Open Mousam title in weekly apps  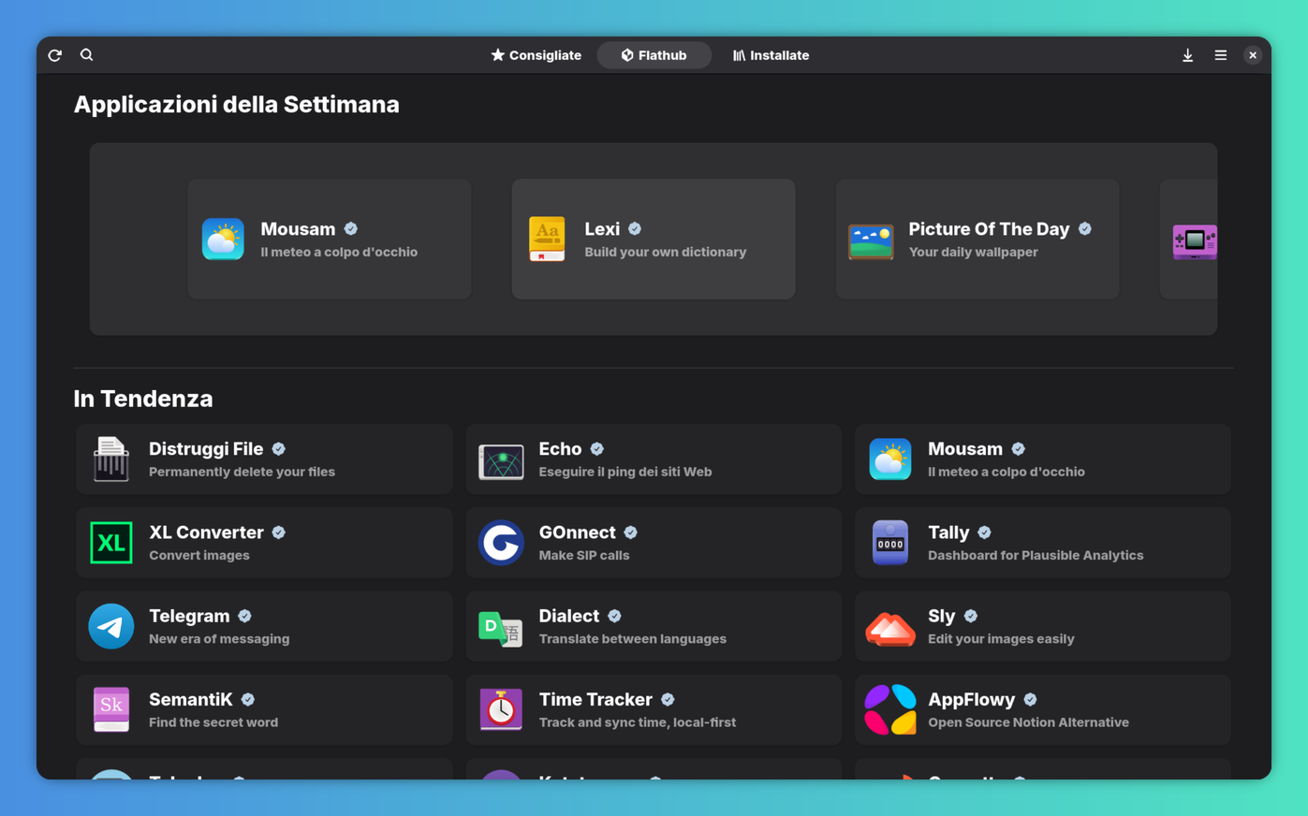[298, 229]
